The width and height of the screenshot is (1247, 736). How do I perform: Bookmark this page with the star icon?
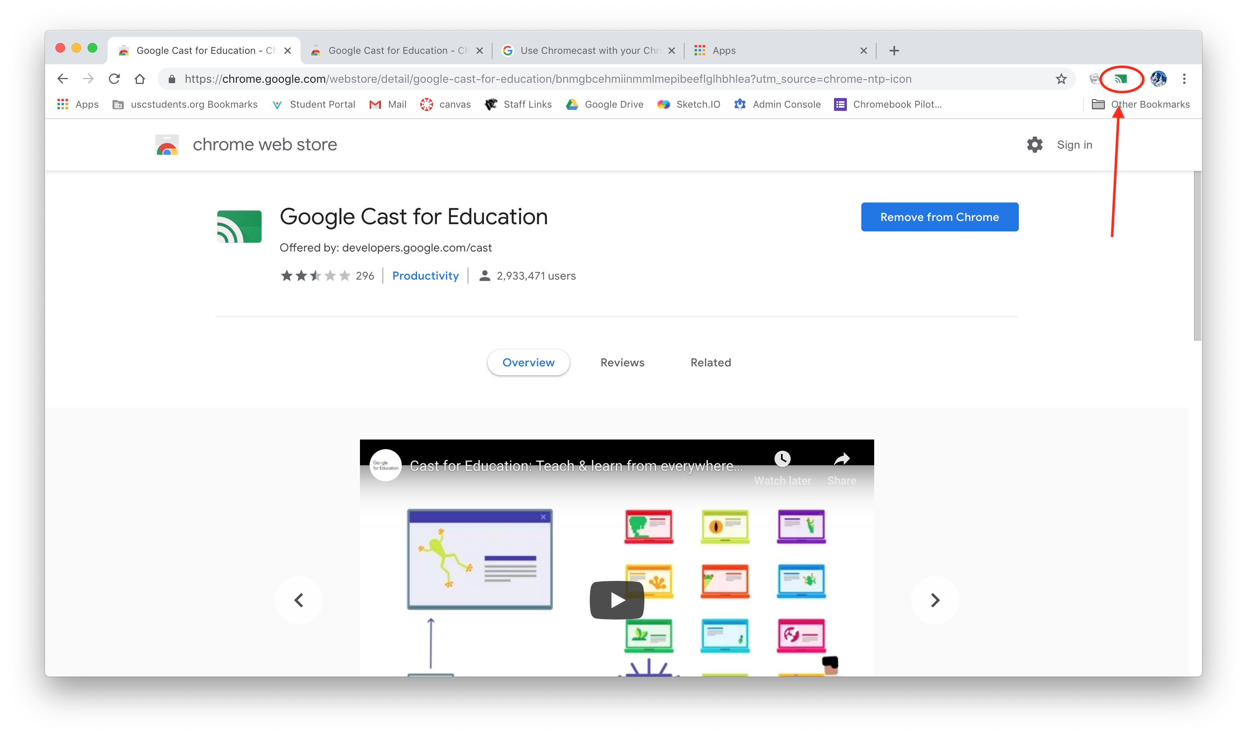(1061, 79)
